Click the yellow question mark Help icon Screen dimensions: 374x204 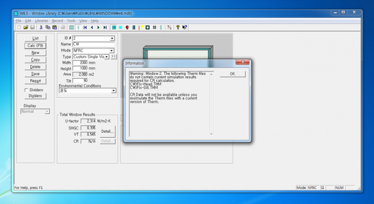[178, 27]
